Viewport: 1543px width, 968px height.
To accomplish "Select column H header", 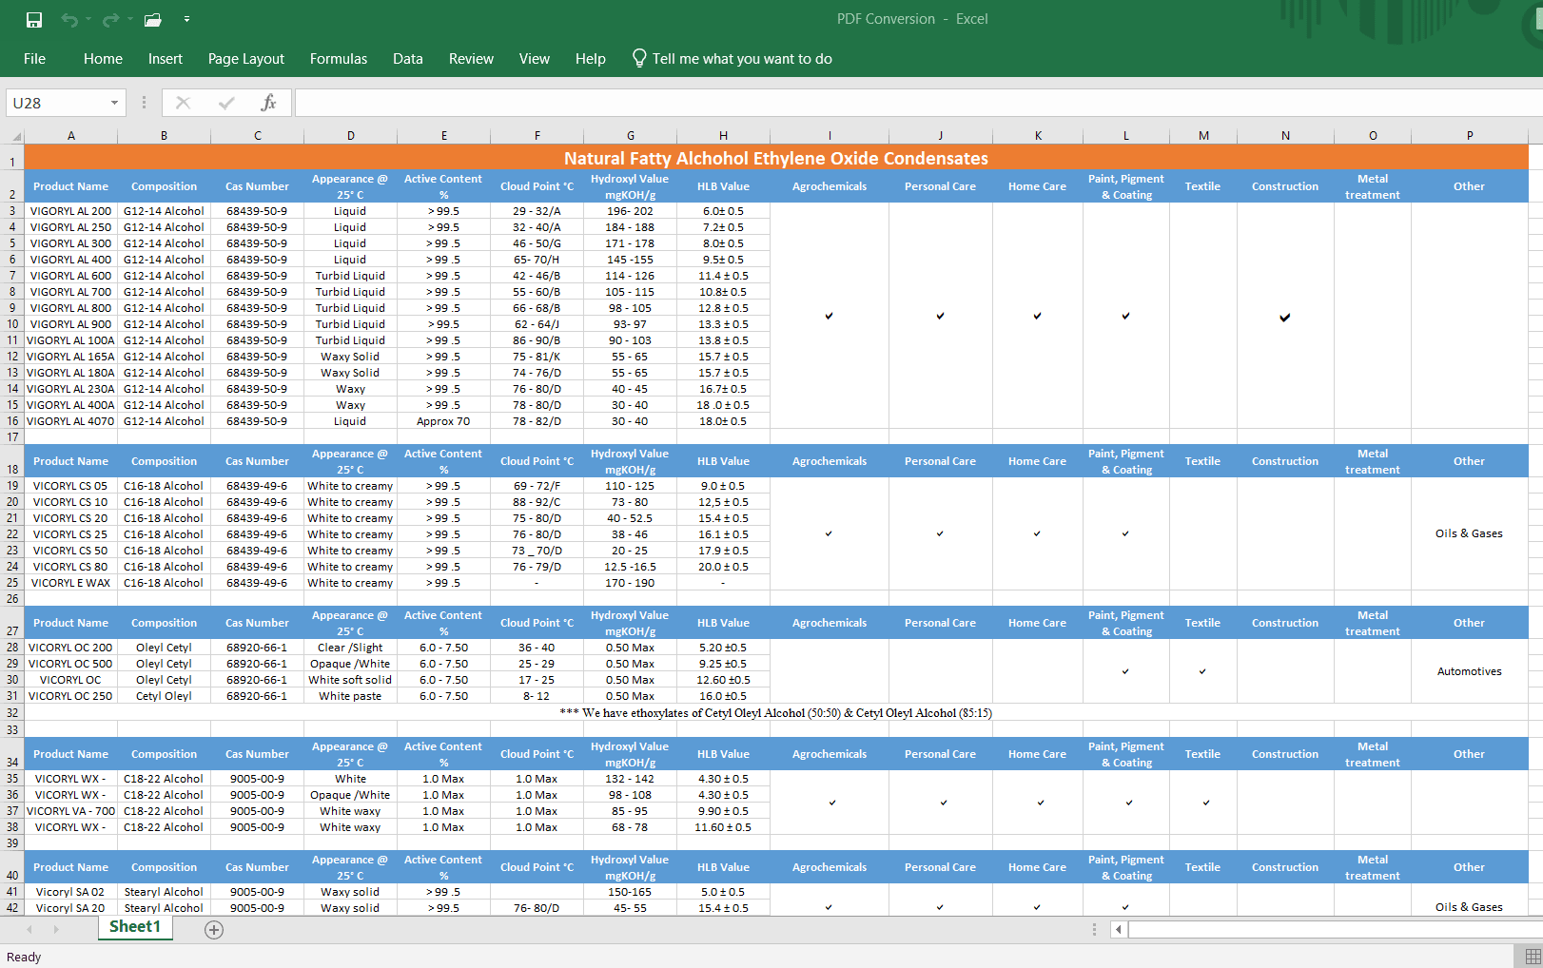I will (724, 136).
